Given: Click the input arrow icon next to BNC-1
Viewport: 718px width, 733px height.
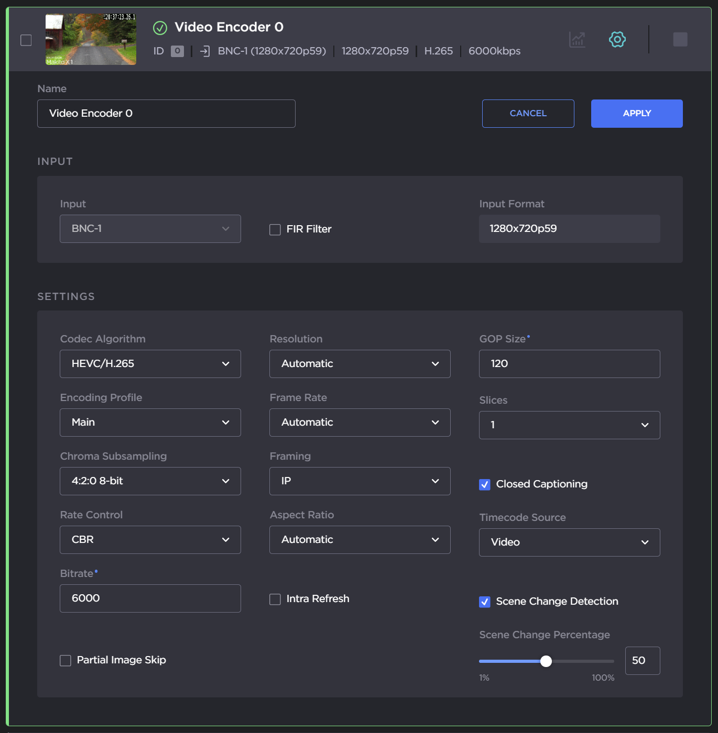Looking at the screenshot, I should click(204, 51).
